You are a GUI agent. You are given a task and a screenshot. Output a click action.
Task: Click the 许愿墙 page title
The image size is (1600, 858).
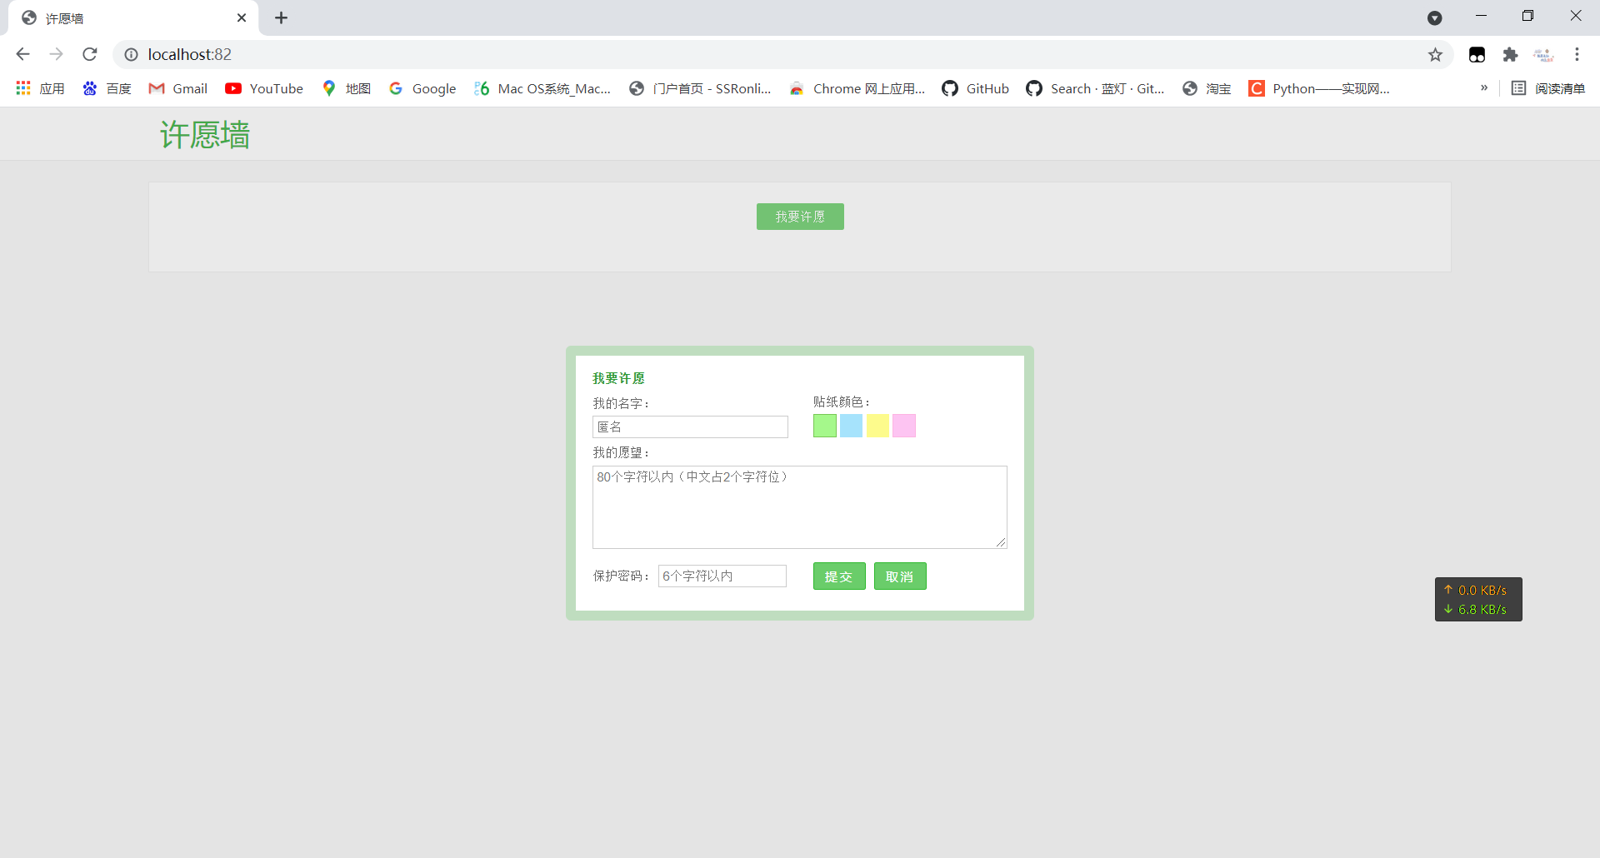tap(205, 134)
